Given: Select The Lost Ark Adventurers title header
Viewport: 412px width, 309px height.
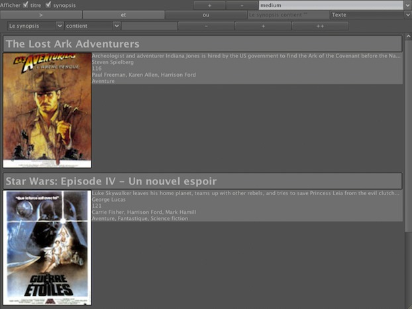Looking at the screenshot, I should (202, 44).
